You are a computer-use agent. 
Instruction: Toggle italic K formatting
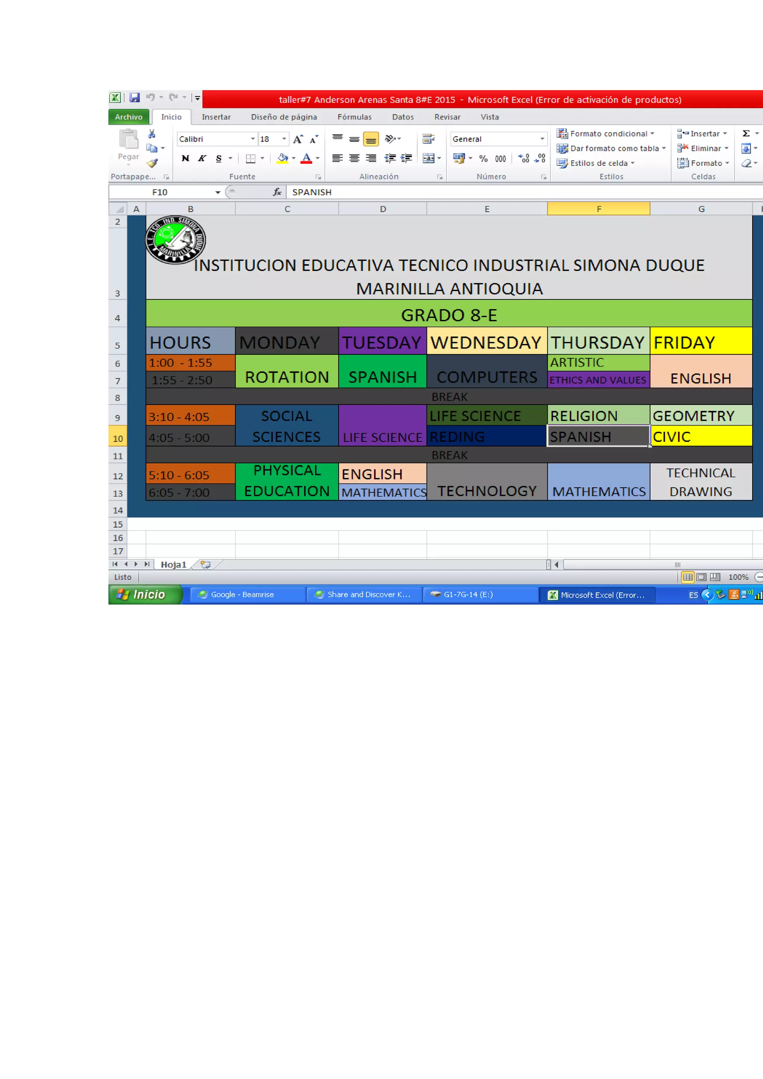[x=202, y=158]
